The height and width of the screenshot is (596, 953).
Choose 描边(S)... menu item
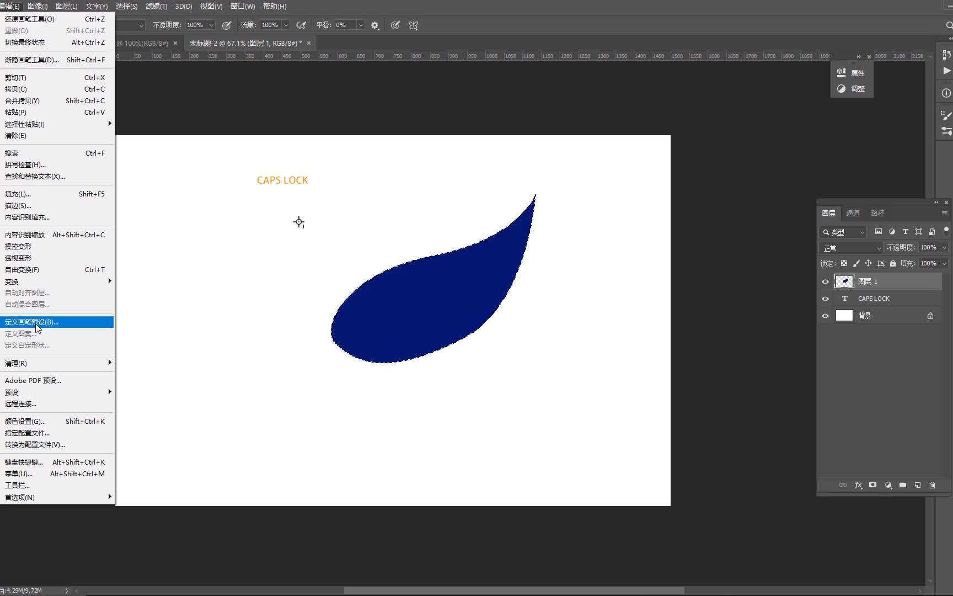coord(57,206)
